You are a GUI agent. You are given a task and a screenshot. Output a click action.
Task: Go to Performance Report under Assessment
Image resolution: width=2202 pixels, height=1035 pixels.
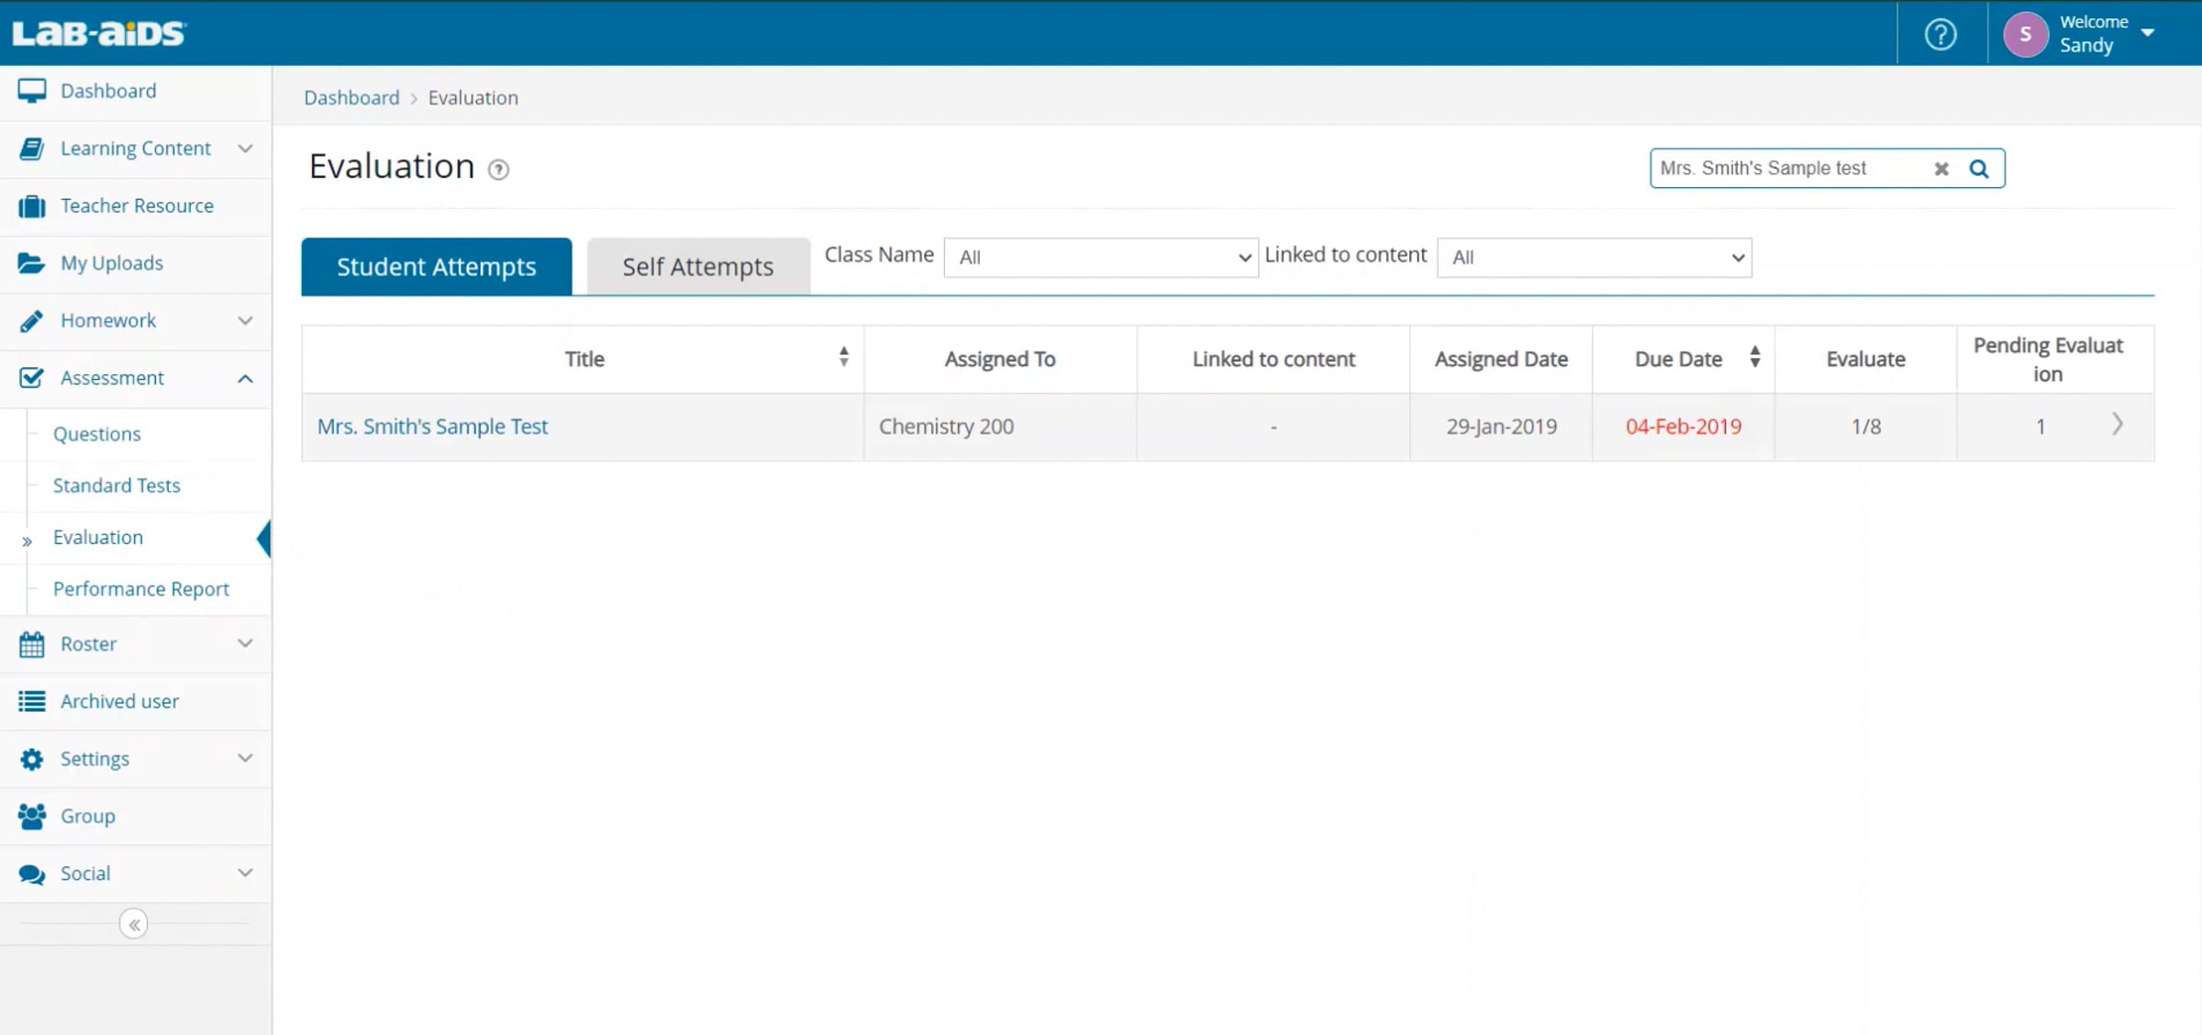coord(141,589)
